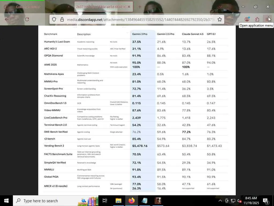Reload the current page
Image resolution: width=274 pixels, height=206 pixels.
[27, 19]
